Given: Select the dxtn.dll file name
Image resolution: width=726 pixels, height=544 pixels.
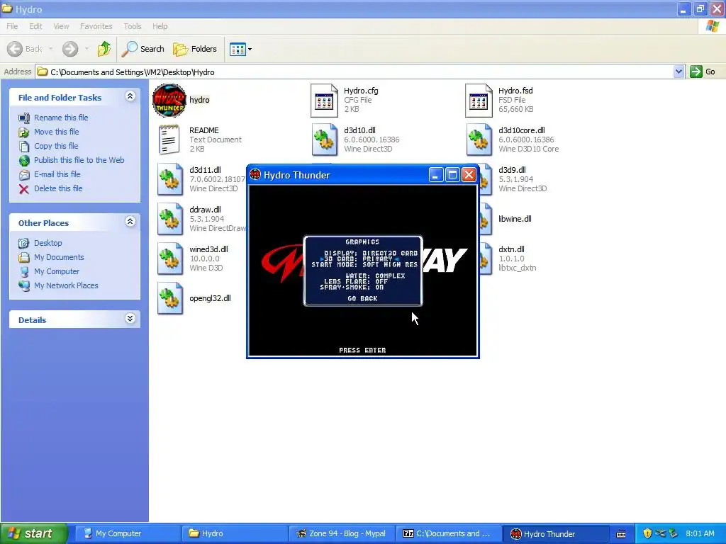Looking at the screenshot, I should coord(511,250).
